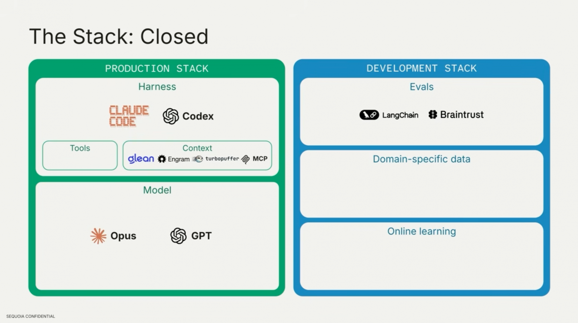Click the "Evals" section label

point(422,87)
